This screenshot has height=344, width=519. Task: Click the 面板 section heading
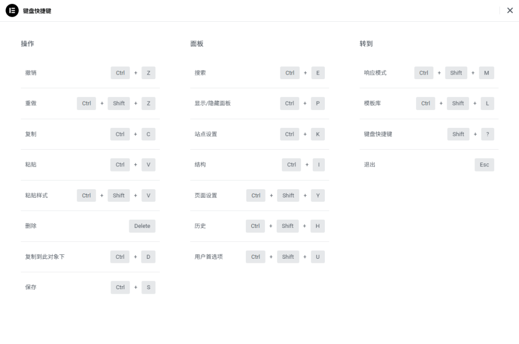pyautogui.click(x=197, y=44)
